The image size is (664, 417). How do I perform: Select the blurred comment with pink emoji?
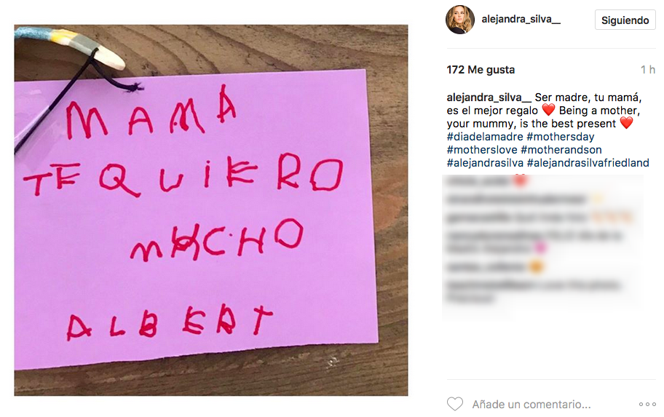(x=534, y=242)
